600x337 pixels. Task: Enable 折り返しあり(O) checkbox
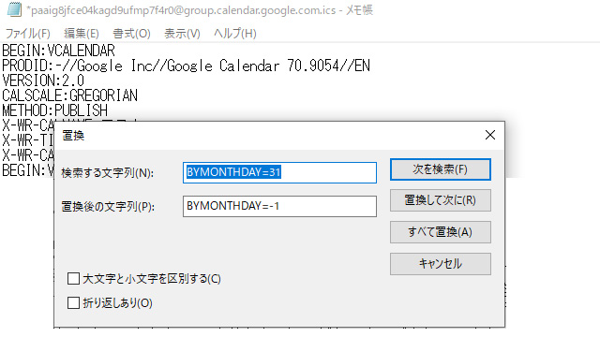click(x=73, y=303)
